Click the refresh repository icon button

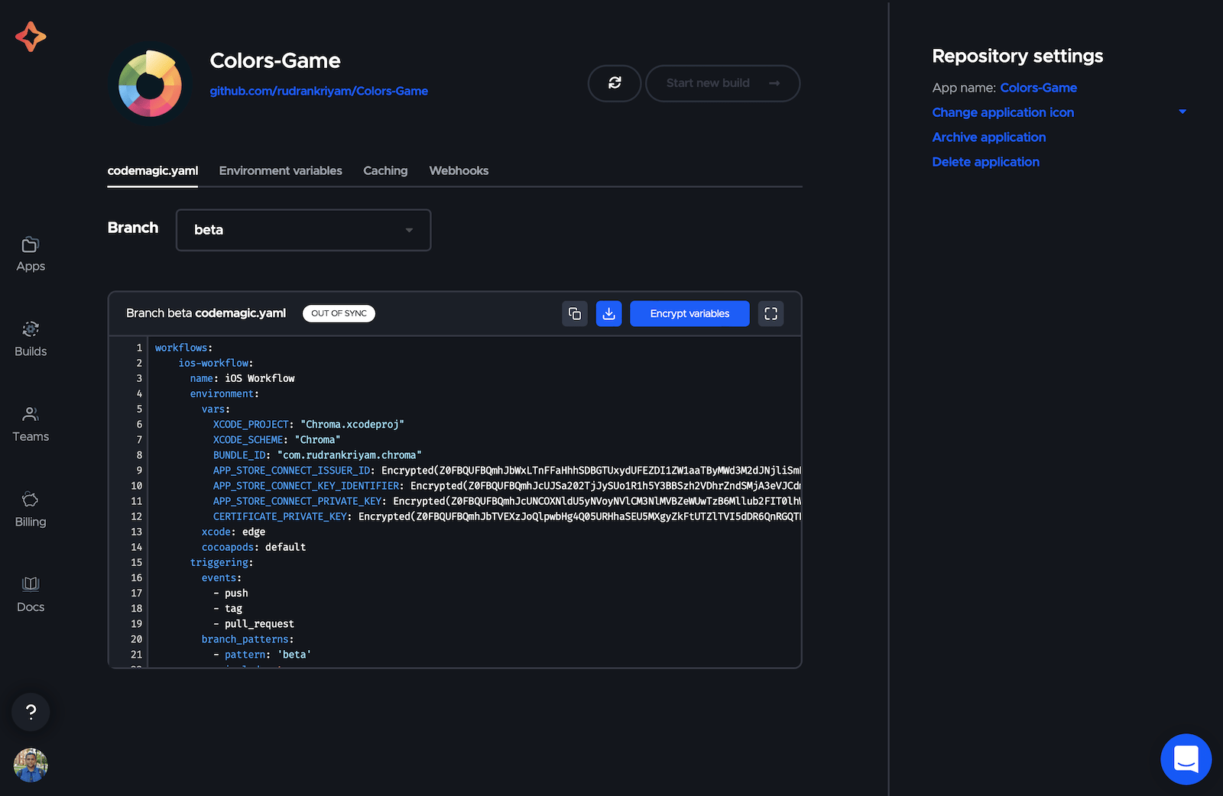click(615, 83)
